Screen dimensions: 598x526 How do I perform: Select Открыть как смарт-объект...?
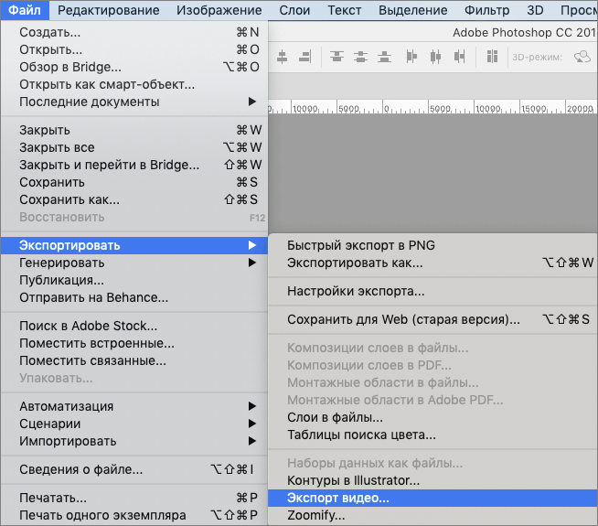(x=133, y=84)
